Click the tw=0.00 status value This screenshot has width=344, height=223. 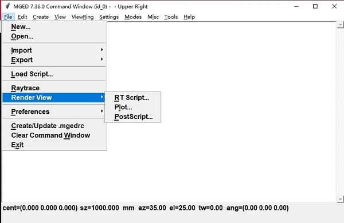210,208
